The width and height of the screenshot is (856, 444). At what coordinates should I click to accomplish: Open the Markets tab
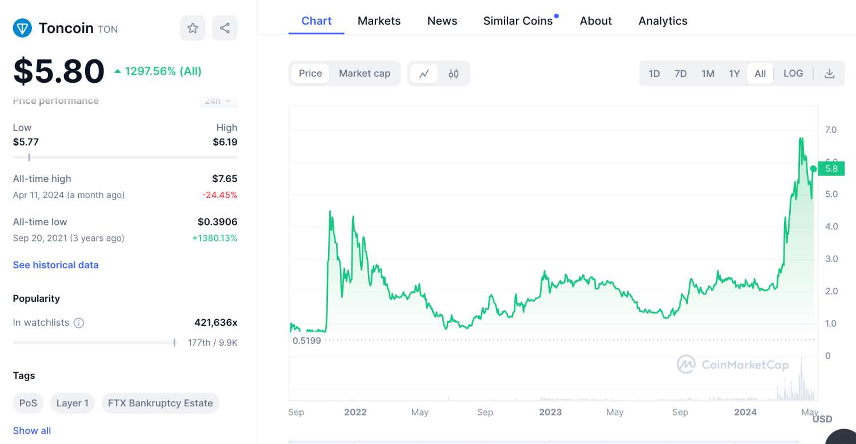coord(379,21)
